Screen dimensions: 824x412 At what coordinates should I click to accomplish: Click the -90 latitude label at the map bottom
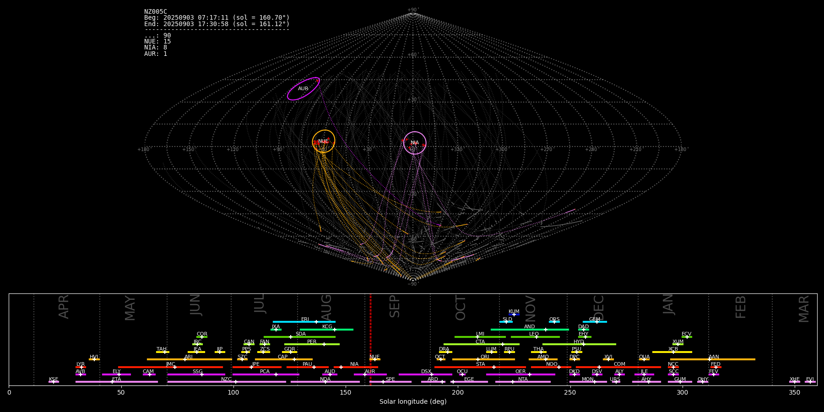(x=412, y=284)
